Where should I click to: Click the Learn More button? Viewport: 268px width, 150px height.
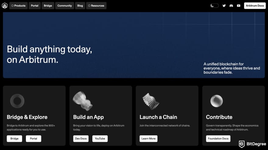[148, 138]
